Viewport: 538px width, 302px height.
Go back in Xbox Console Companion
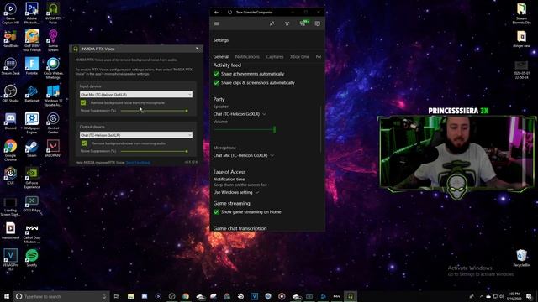[216, 13]
